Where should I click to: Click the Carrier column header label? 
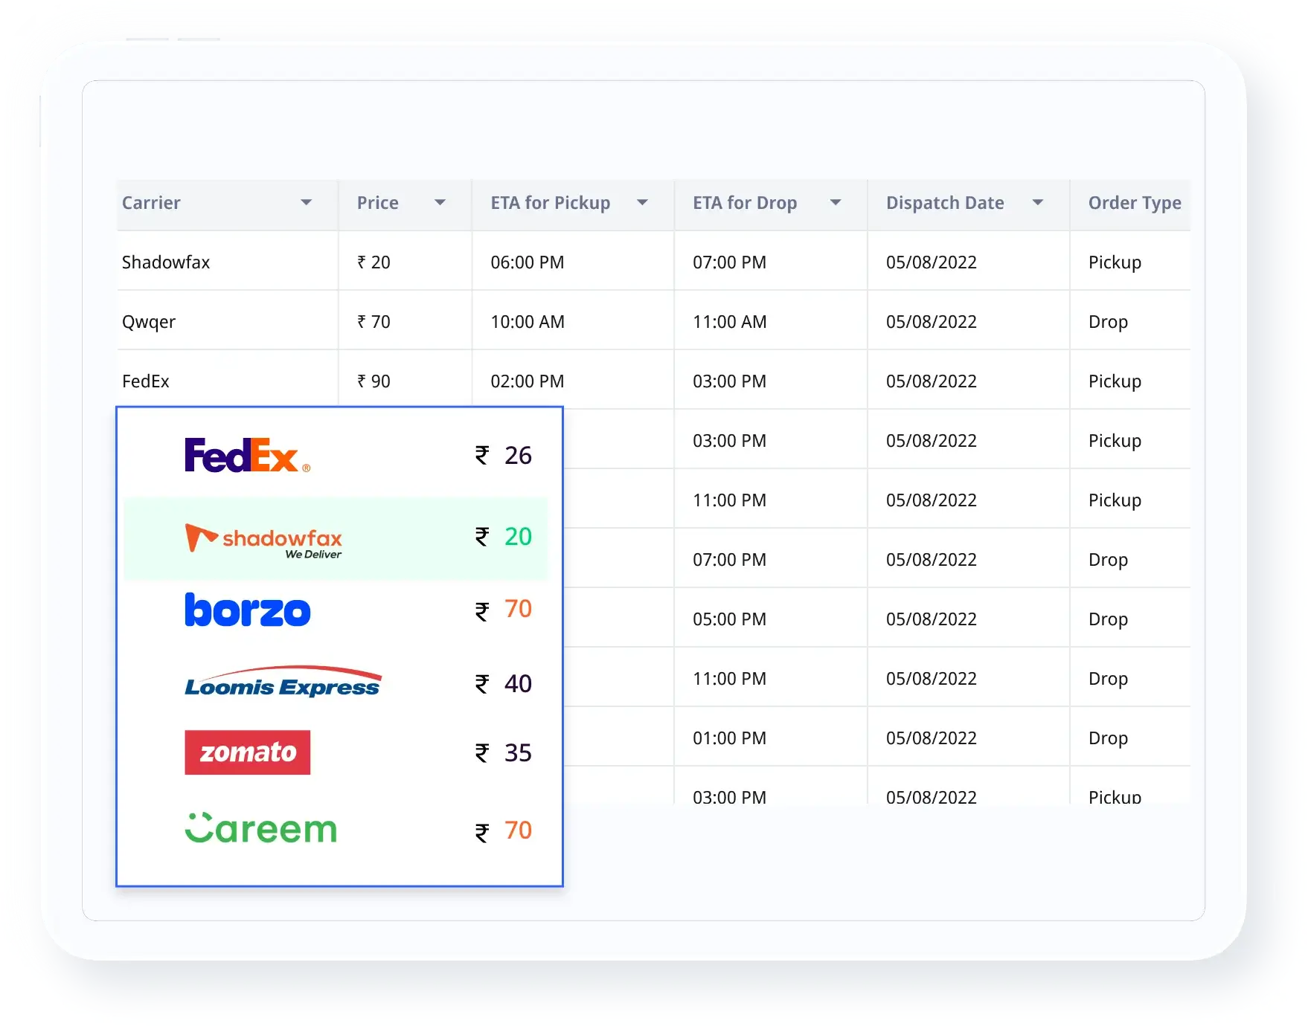point(151,203)
